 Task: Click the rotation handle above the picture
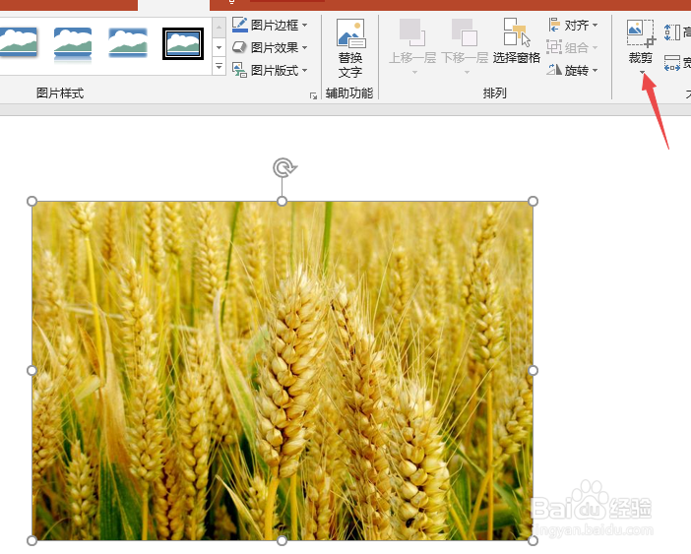(x=283, y=168)
